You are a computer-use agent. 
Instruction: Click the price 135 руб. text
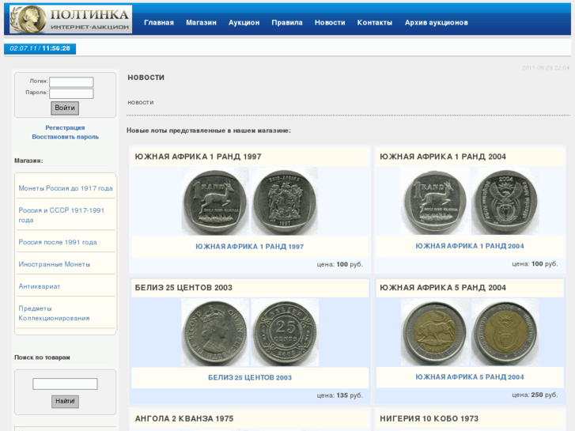click(339, 395)
